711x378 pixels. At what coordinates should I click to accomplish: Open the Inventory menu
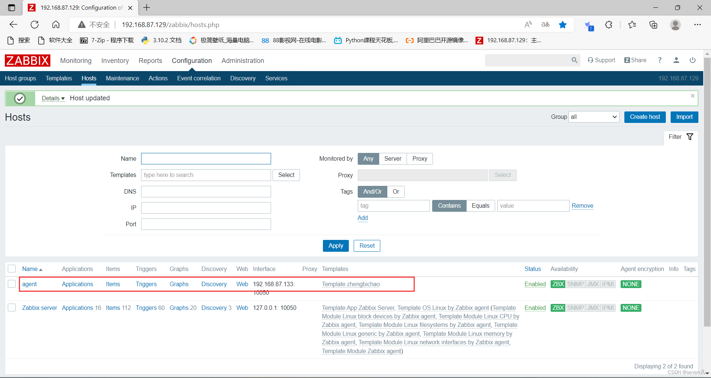[x=115, y=60]
